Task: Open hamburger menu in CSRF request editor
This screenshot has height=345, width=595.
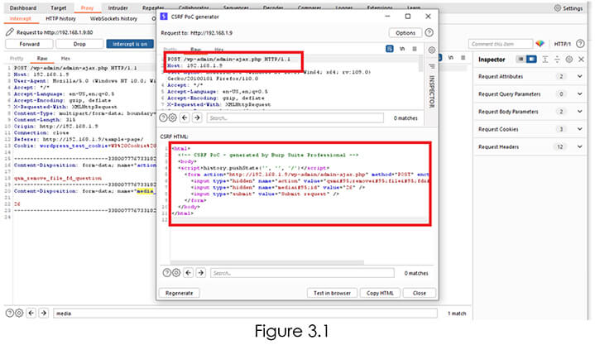Action: tap(415, 49)
